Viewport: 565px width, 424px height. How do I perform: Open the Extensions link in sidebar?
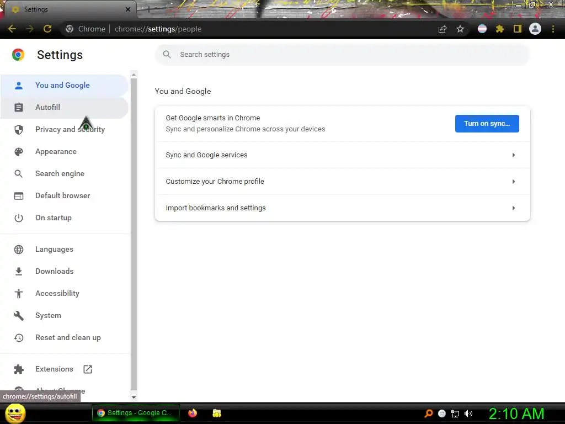click(64, 369)
